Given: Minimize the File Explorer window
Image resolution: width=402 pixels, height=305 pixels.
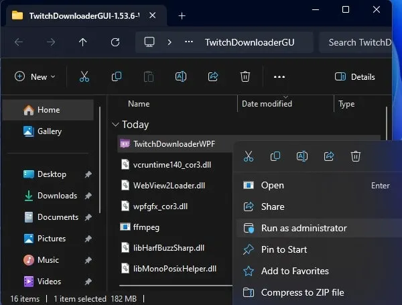Looking at the screenshot, I should point(316,10).
